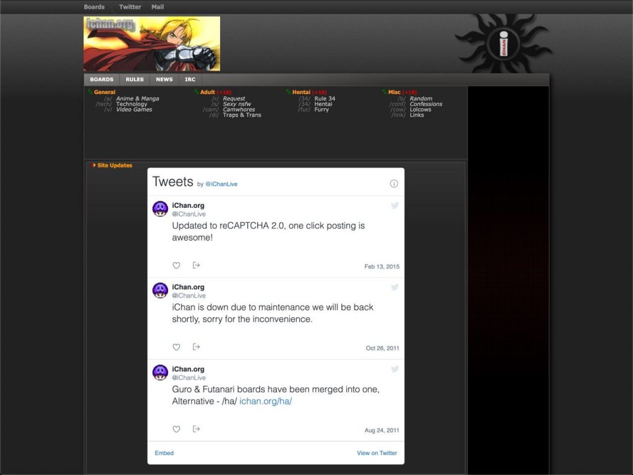Open the Boards link in top bar

(x=94, y=7)
